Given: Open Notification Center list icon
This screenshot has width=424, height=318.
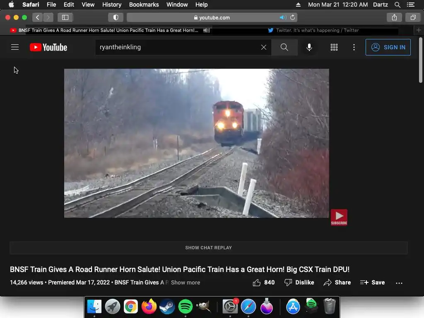Looking at the screenshot, I should (411, 5).
